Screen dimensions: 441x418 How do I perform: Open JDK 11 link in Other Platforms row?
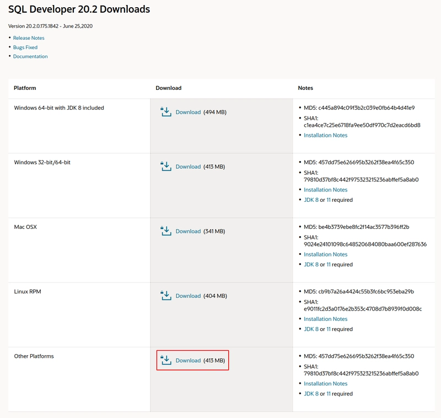pyautogui.click(x=329, y=394)
